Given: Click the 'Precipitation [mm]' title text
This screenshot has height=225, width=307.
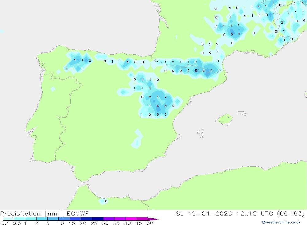Looking at the screenshot, I should (x=31, y=214).
